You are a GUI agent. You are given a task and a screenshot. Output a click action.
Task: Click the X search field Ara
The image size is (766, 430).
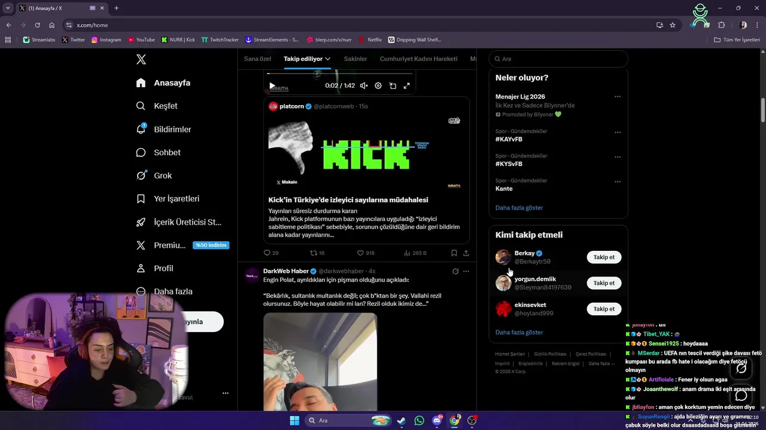click(x=558, y=59)
